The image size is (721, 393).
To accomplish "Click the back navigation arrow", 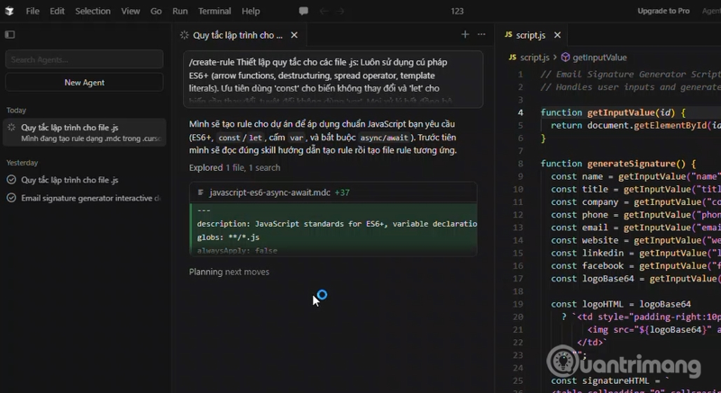I will [x=324, y=11].
